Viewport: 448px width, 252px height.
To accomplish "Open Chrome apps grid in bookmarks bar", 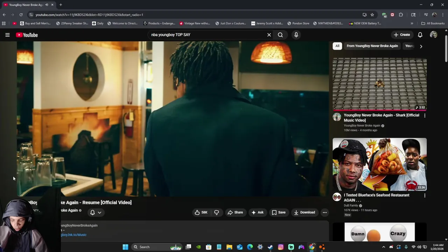I will tap(4, 23).
